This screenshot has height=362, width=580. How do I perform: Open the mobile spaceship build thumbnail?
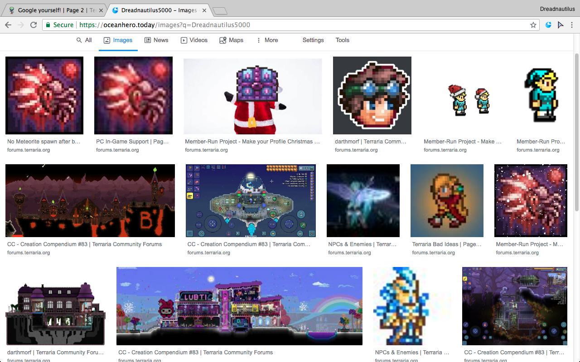pyautogui.click(x=251, y=201)
